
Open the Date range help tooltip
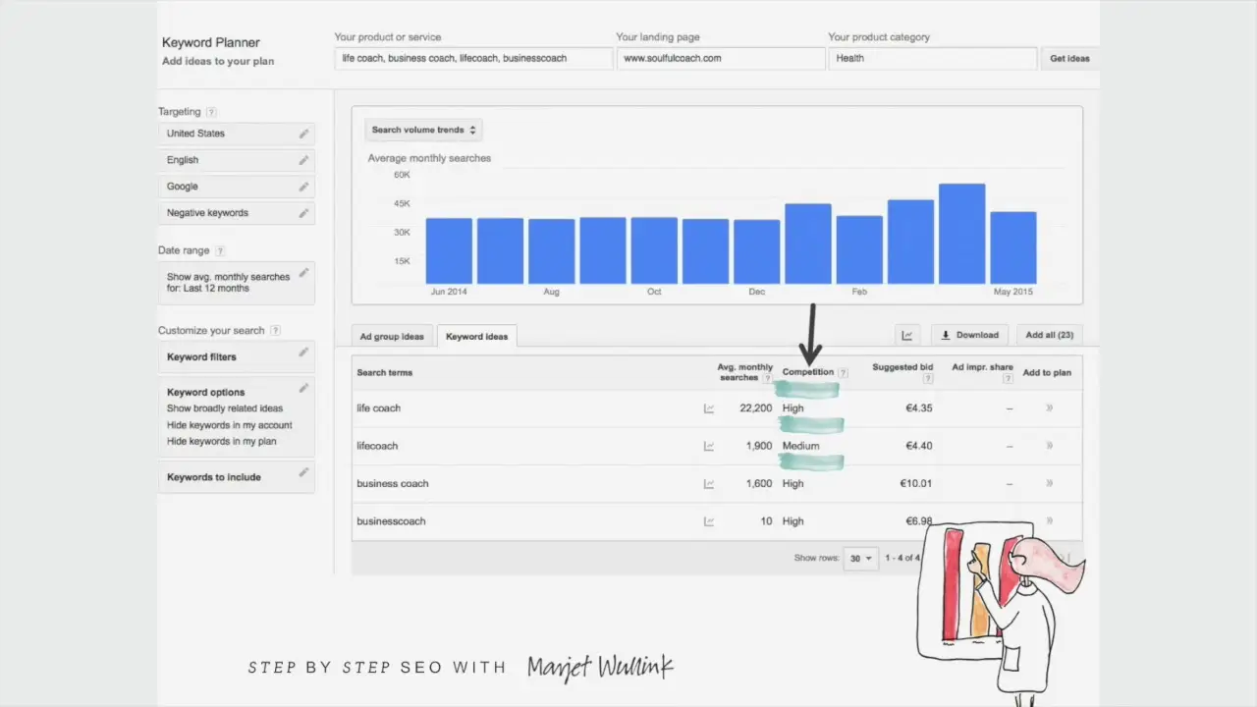point(220,251)
